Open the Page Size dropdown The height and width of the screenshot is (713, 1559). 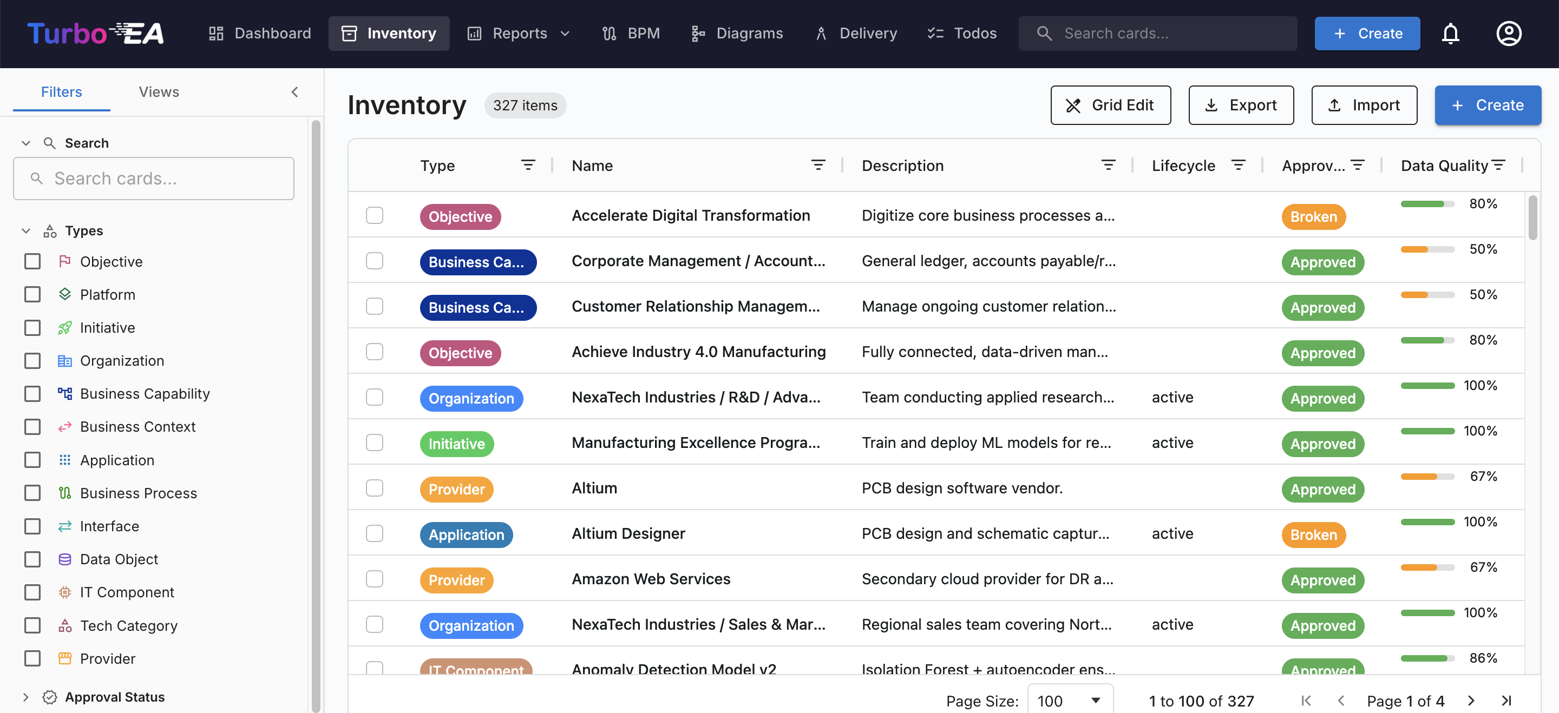tap(1070, 701)
